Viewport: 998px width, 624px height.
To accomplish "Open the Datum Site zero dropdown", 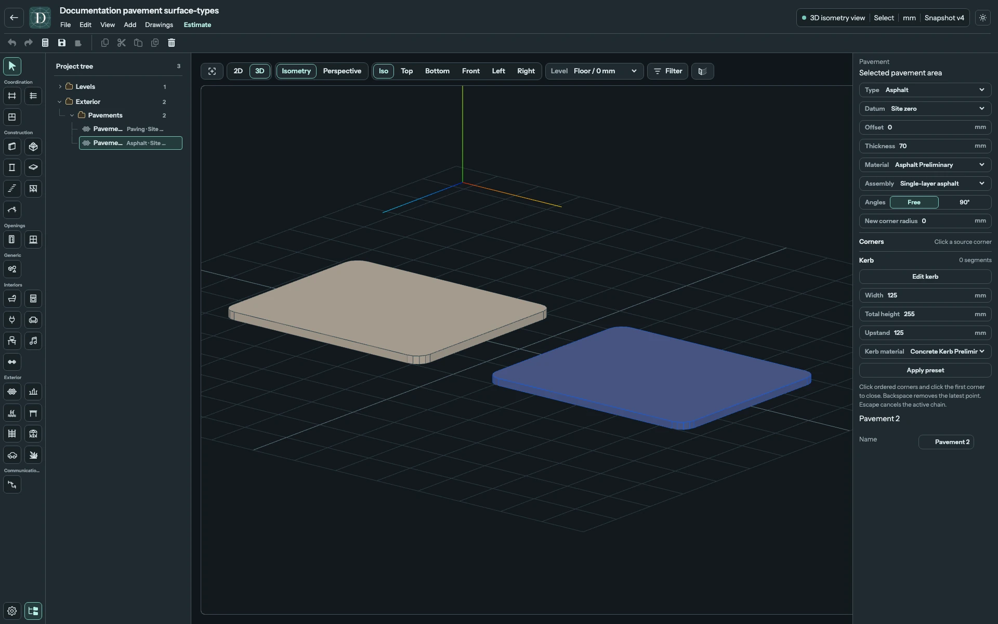I will (x=925, y=109).
